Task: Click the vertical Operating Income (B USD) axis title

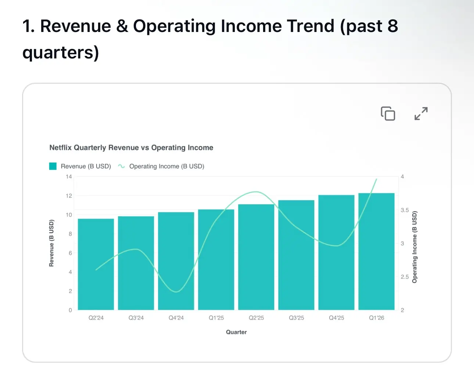Action: (x=414, y=247)
